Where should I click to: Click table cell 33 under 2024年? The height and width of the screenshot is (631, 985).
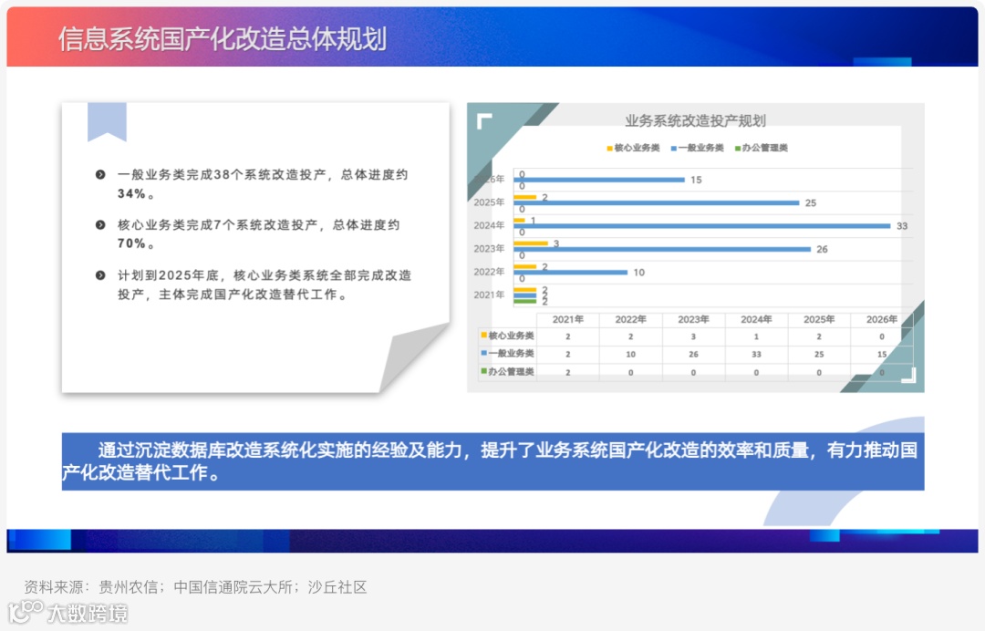tap(756, 355)
